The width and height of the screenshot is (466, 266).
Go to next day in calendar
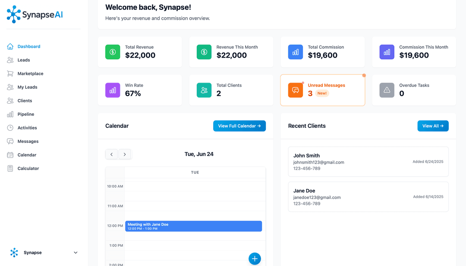tap(125, 154)
